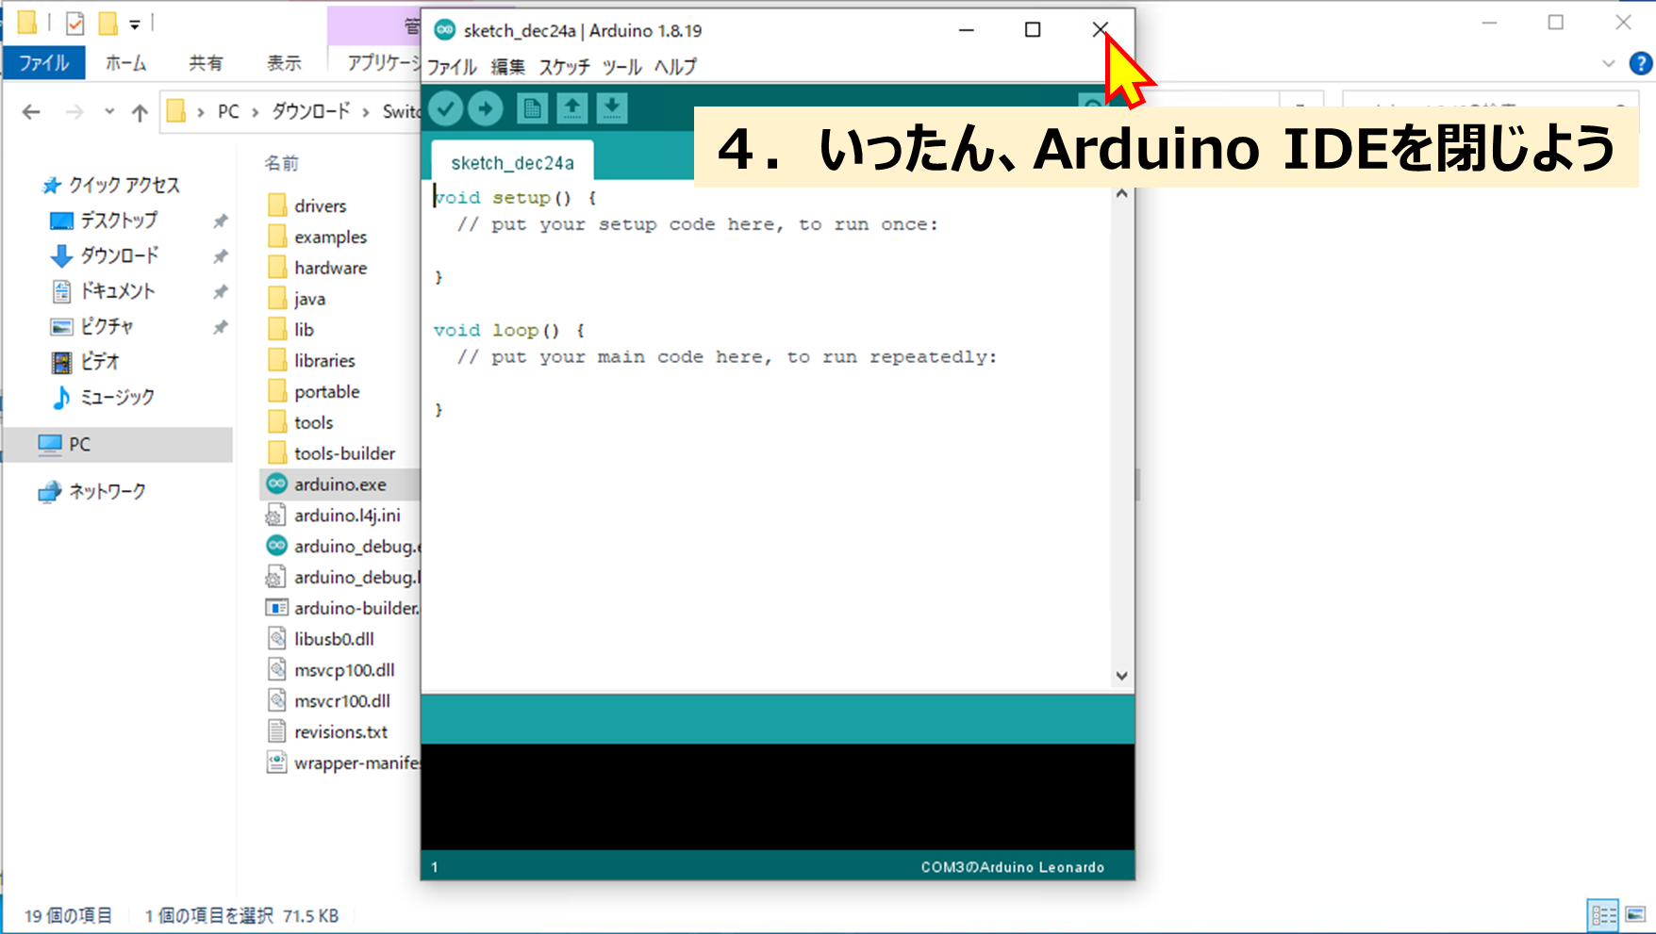Open the ツール menu

coord(621,67)
